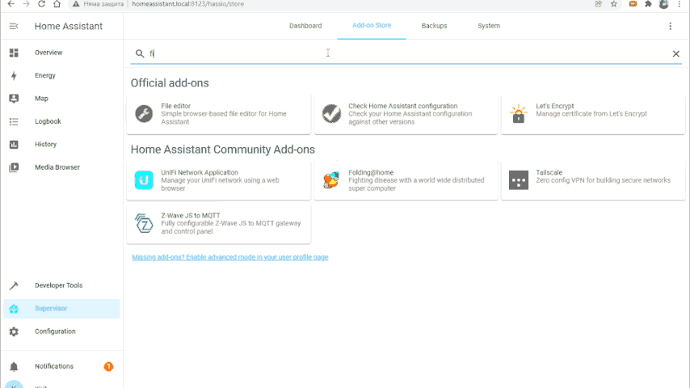Clear the add-on search field
This screenshot has width=690, height=388.
tap(676, 53)
